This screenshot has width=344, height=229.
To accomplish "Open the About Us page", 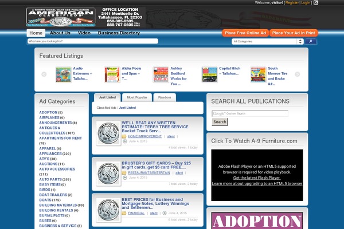I will 60,33.
